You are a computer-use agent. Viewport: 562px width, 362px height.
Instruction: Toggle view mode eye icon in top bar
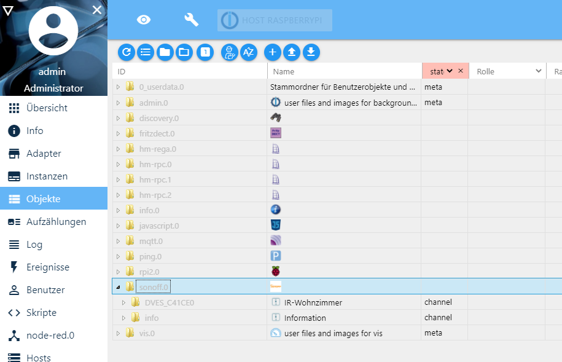pos(144,20)
